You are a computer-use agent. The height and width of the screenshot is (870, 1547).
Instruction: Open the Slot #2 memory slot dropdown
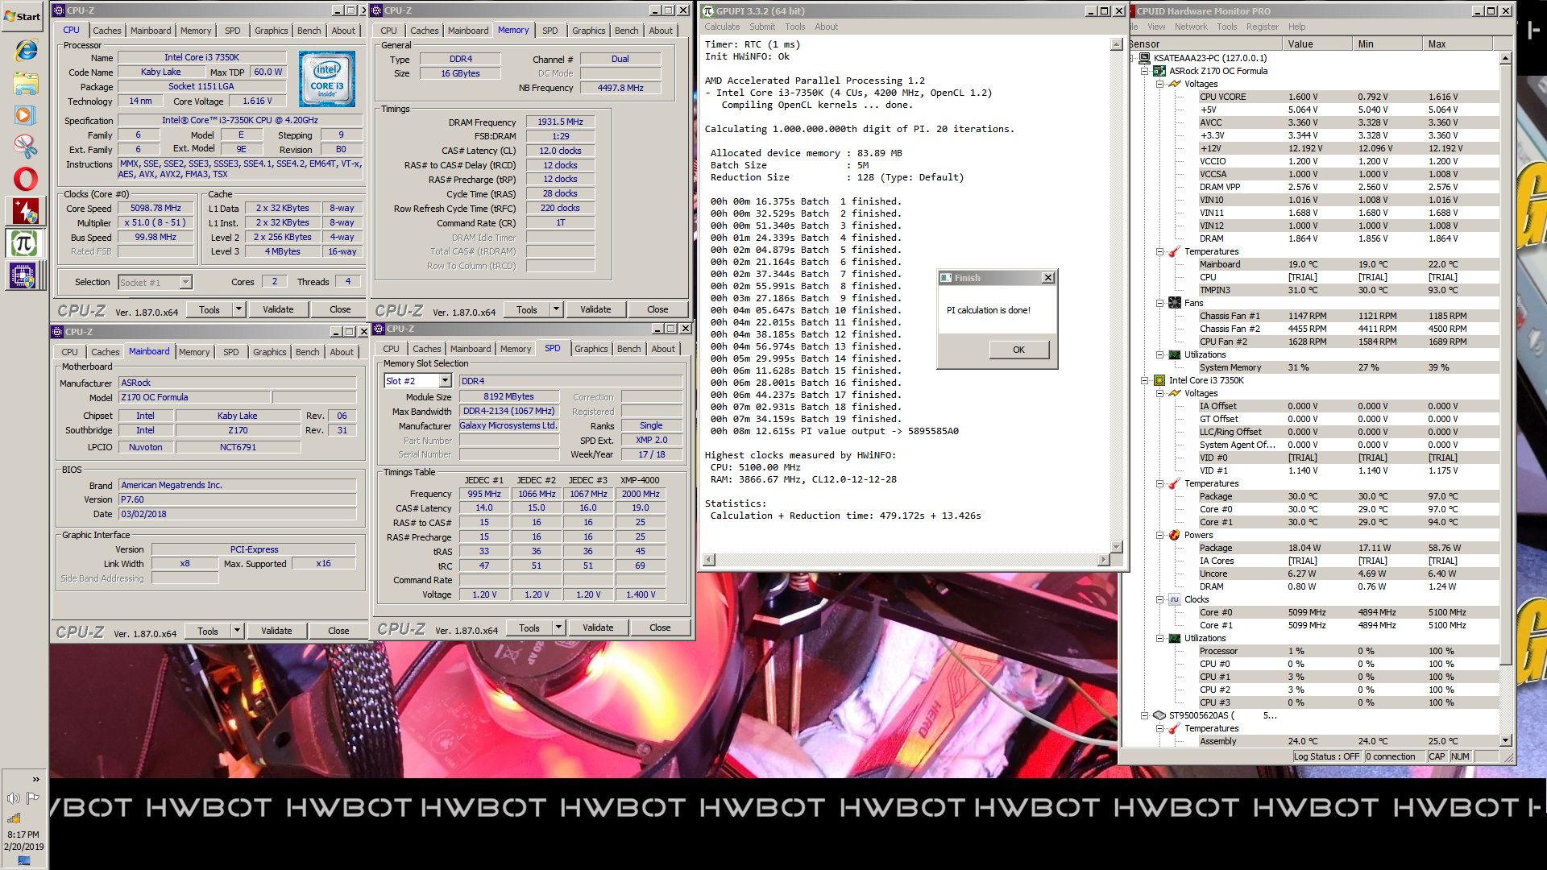pos(445,381)
